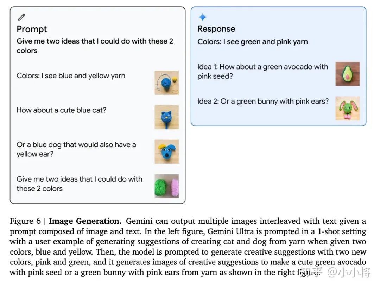The image size is (380, 288).
Task: Open the blue dog with yellow ear image
Action: 166,151
